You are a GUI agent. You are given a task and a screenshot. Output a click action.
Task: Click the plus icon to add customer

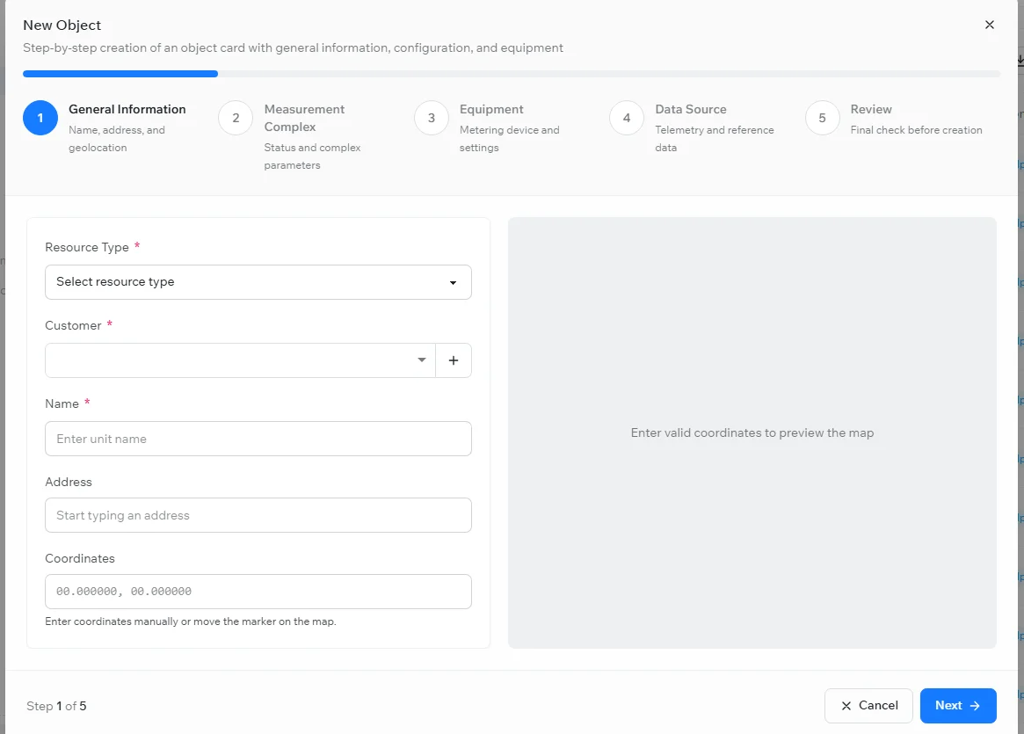tap(454, 360)
